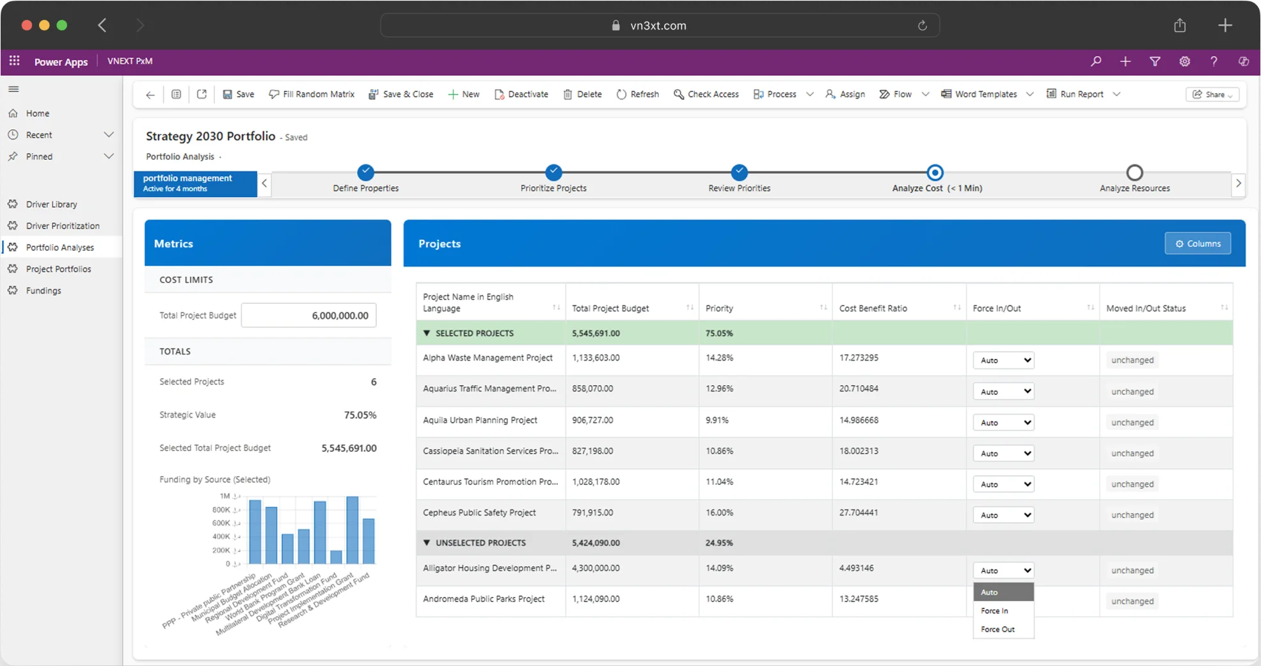This screenshot has width=1261, height=666.
Task: Click Delete trash icon in toolbar
Action: [x=567, y=94]
